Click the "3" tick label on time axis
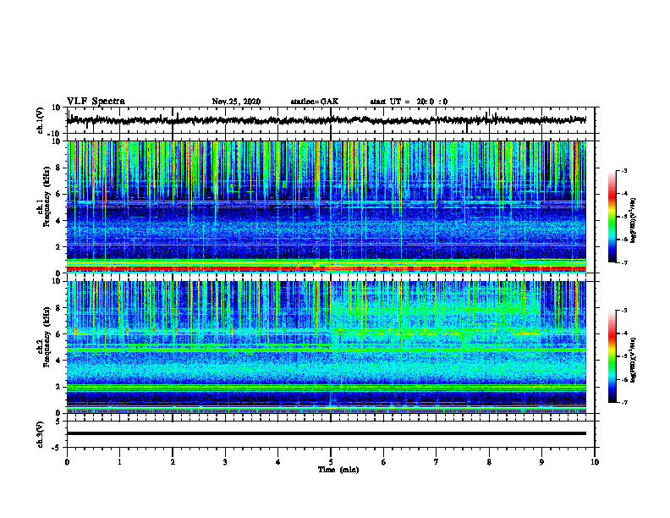Image resolution: width=670 pixels, height=518 pixels. point(225,462)
